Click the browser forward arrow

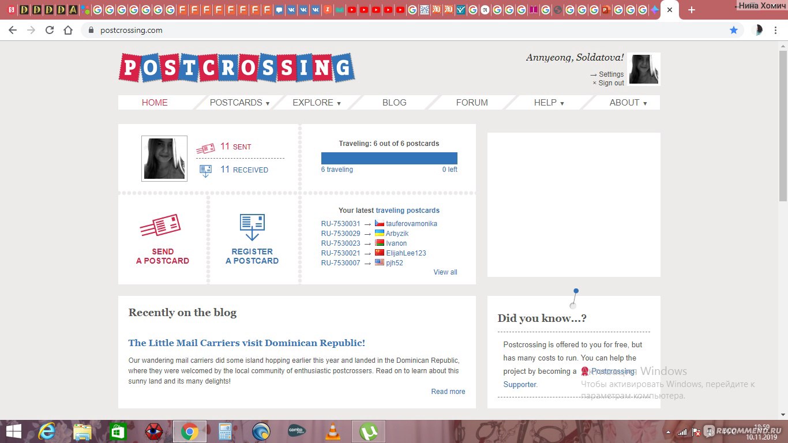pos(31,30)
